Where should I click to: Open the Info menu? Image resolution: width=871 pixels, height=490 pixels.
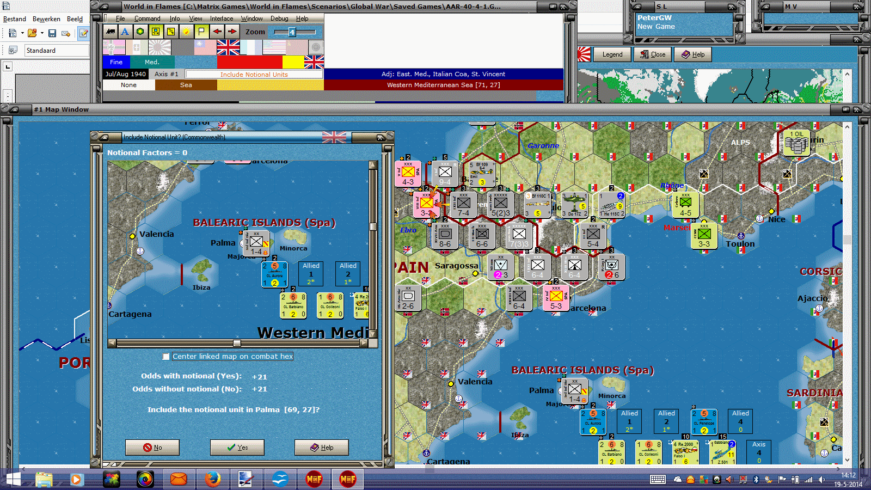point(174,19)
